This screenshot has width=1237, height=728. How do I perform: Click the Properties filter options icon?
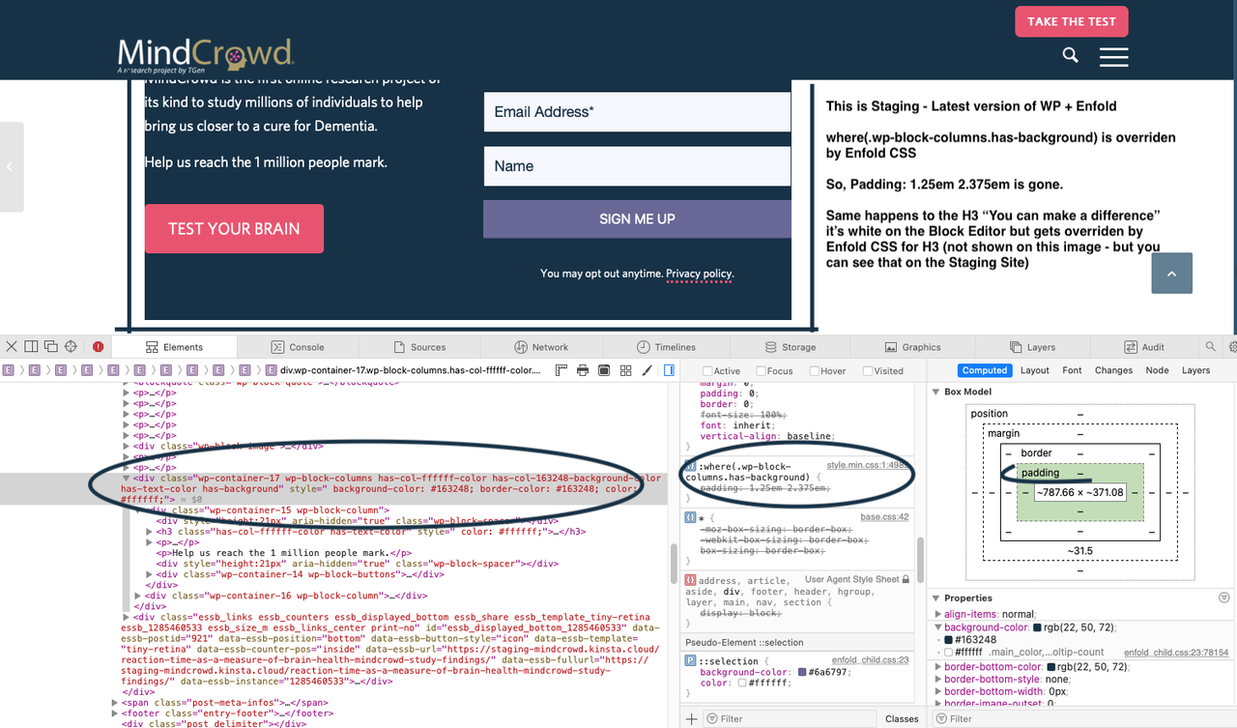click(x=1224, y=597)
